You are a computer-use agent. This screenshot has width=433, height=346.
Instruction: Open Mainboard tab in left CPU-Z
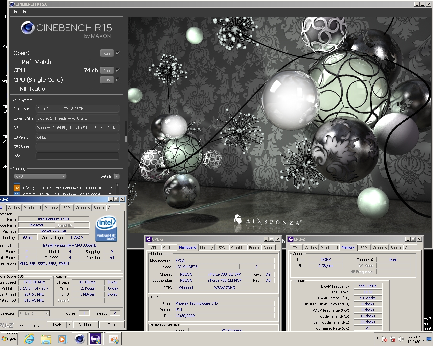(x=32, y=208)
